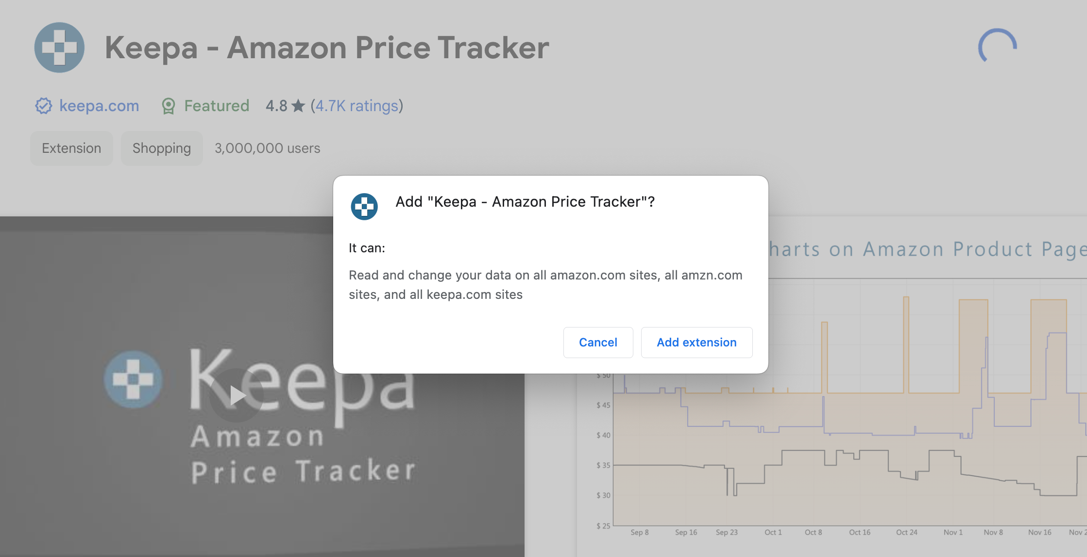Image resolution: width=1087 pixels, height=557 pixels.
Task: Select the Extension category chip
Action: pyautogui.click(x=71, y=148)
